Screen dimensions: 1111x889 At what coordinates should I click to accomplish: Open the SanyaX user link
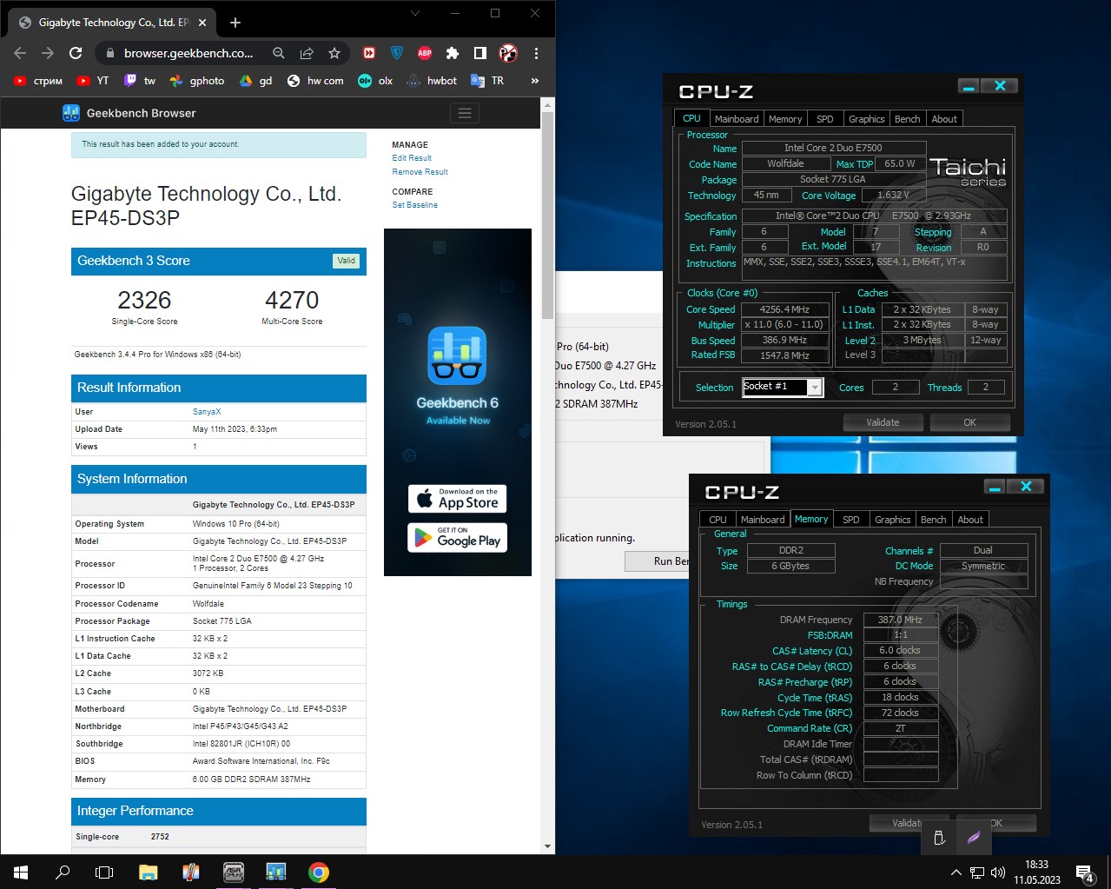tap(207, 412)
